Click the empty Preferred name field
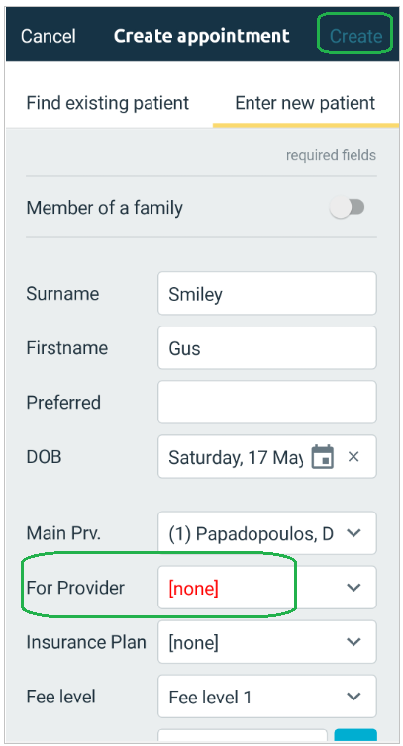This screenshot has width=403, height=746. tap(267, 402)
